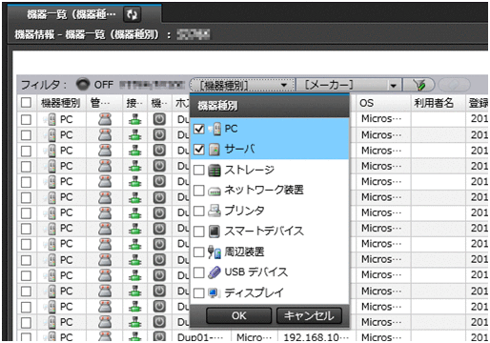Check the 周辺装置 checkbox
The image size is (490, 343).
pos(199,252)
